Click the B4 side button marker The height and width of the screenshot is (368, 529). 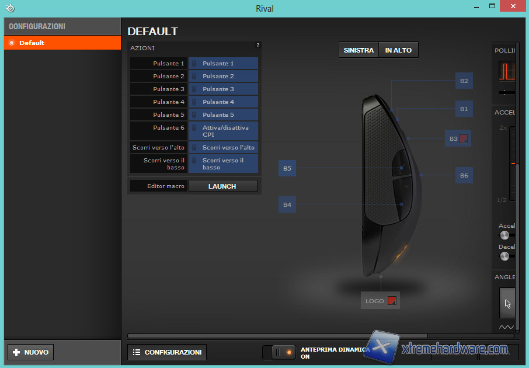[x=287, y=204]
